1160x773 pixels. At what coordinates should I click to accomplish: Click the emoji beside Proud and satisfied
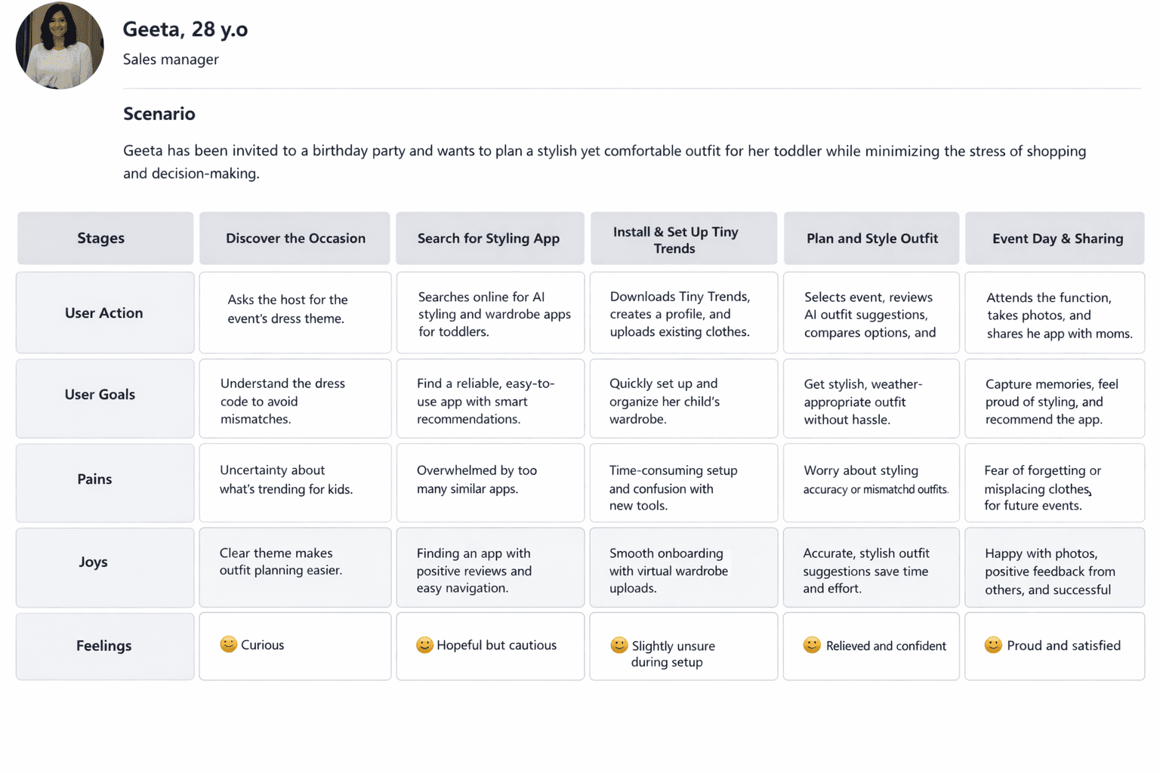click(x=993, y=645)
